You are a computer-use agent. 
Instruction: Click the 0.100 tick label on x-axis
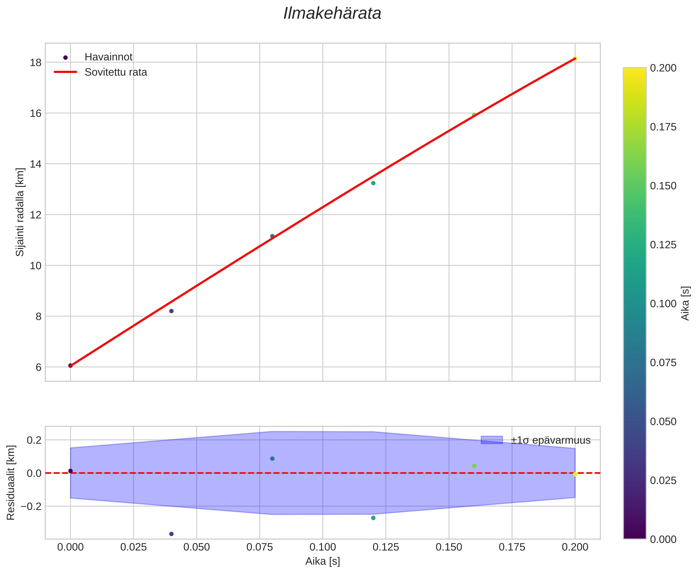[x=323, y=547]
